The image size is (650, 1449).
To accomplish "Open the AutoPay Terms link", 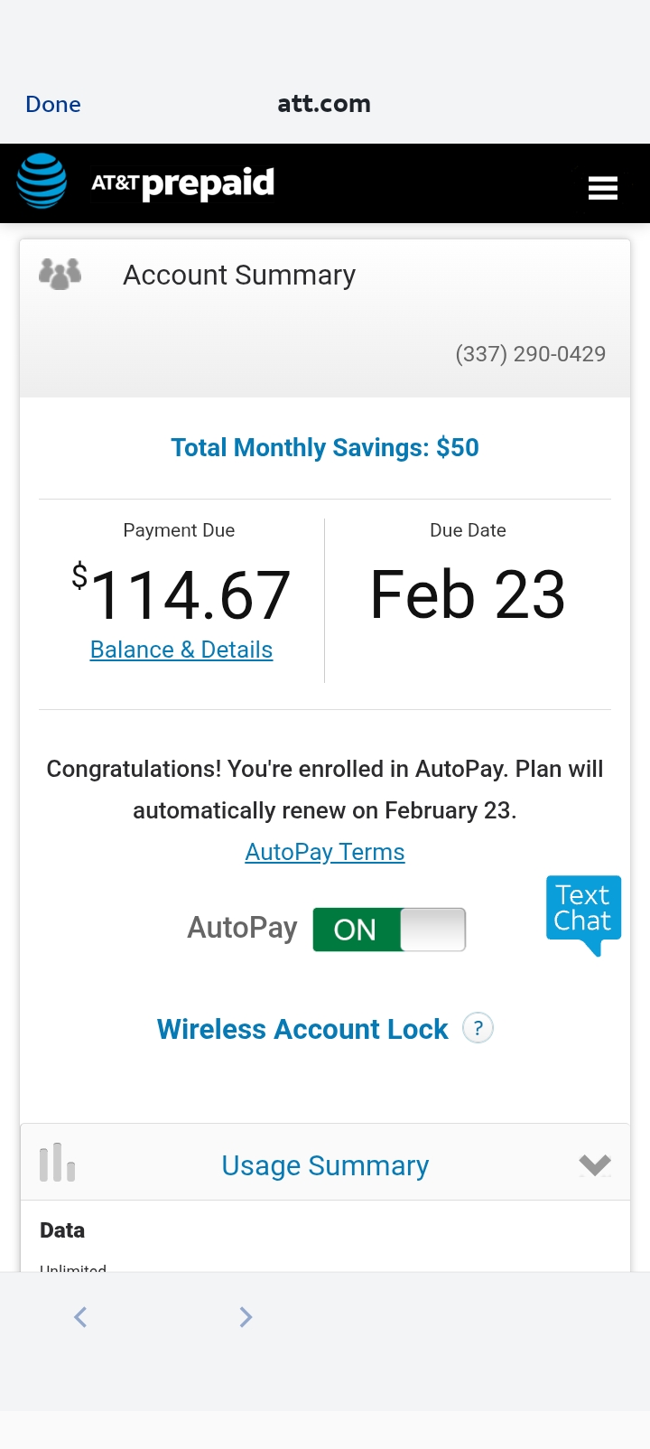I will (325, 852).
